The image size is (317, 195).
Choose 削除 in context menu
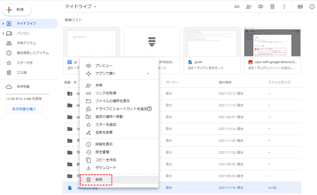click(119, 180)
